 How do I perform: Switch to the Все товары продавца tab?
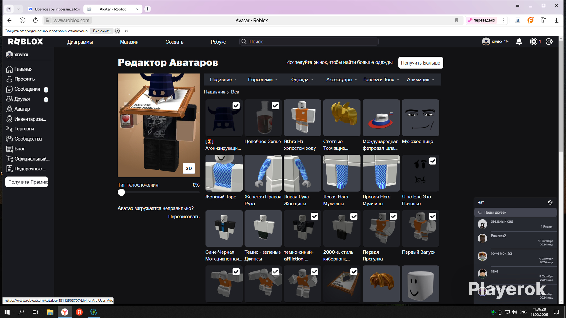(53, 9)
